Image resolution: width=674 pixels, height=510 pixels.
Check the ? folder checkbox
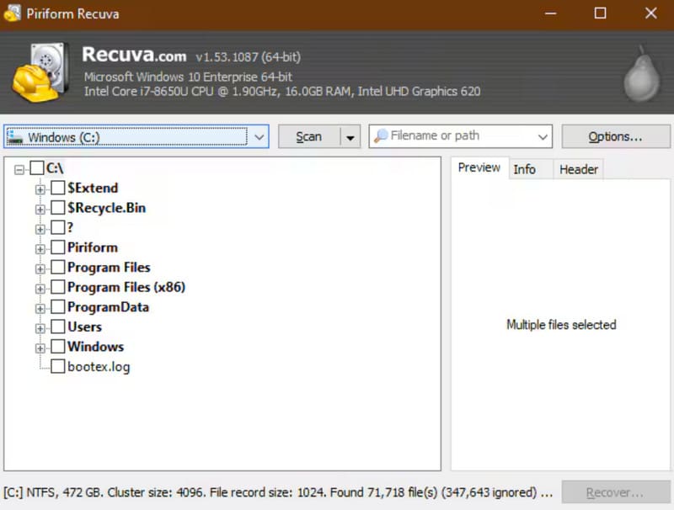pos(58,227)
